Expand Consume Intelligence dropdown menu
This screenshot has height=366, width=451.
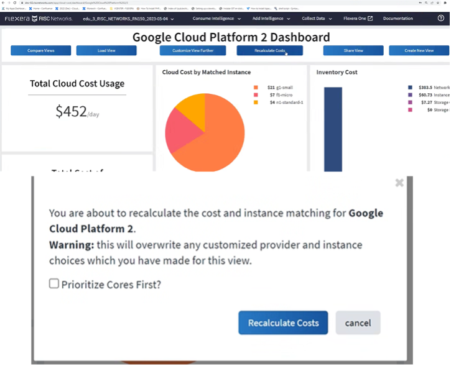[216, 19]
